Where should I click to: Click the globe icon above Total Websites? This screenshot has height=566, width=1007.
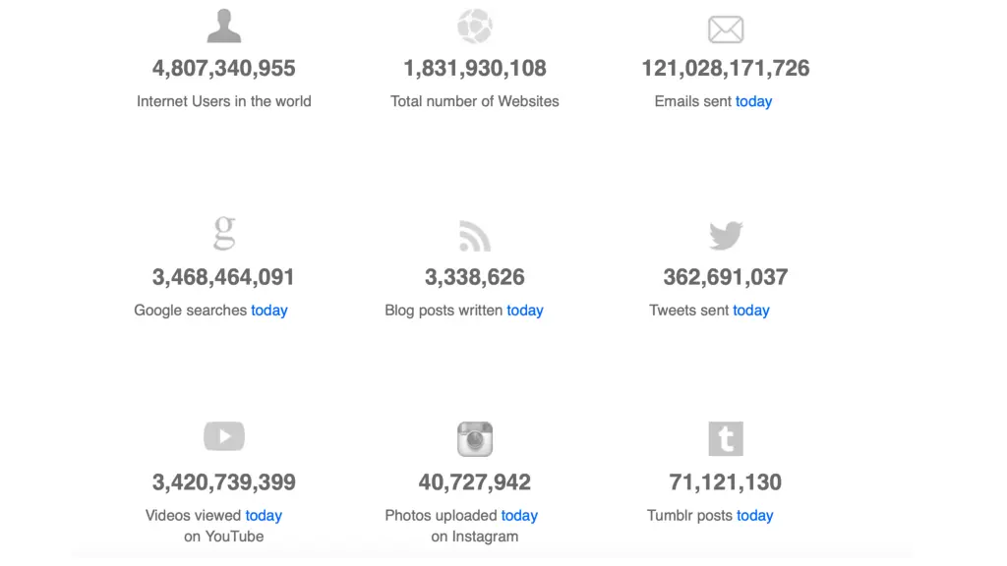pos(475,27)
